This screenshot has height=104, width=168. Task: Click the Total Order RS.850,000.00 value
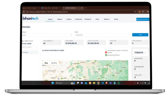pos(71,43)
